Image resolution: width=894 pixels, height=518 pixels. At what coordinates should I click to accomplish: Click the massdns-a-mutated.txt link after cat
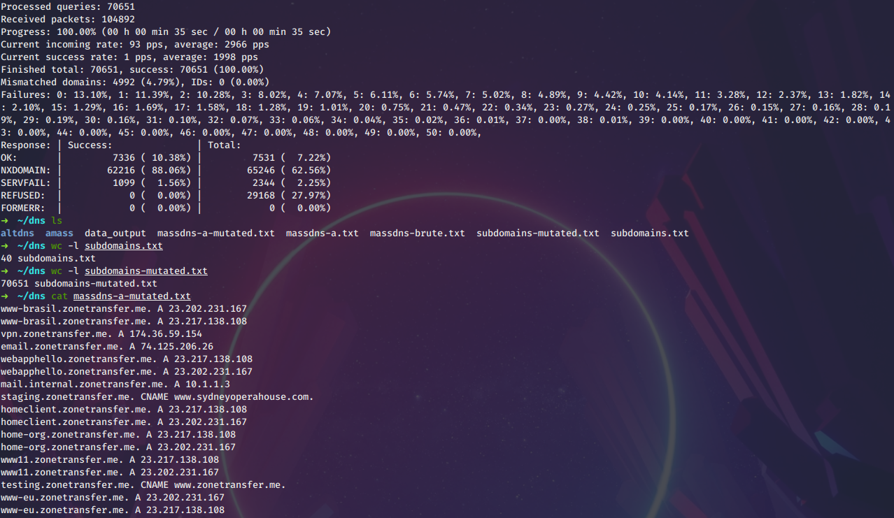pyautogui.click(x=132, y=296)
